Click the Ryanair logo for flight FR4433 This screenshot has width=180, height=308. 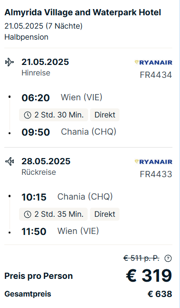pyautogui.click(x=153, y=162)
